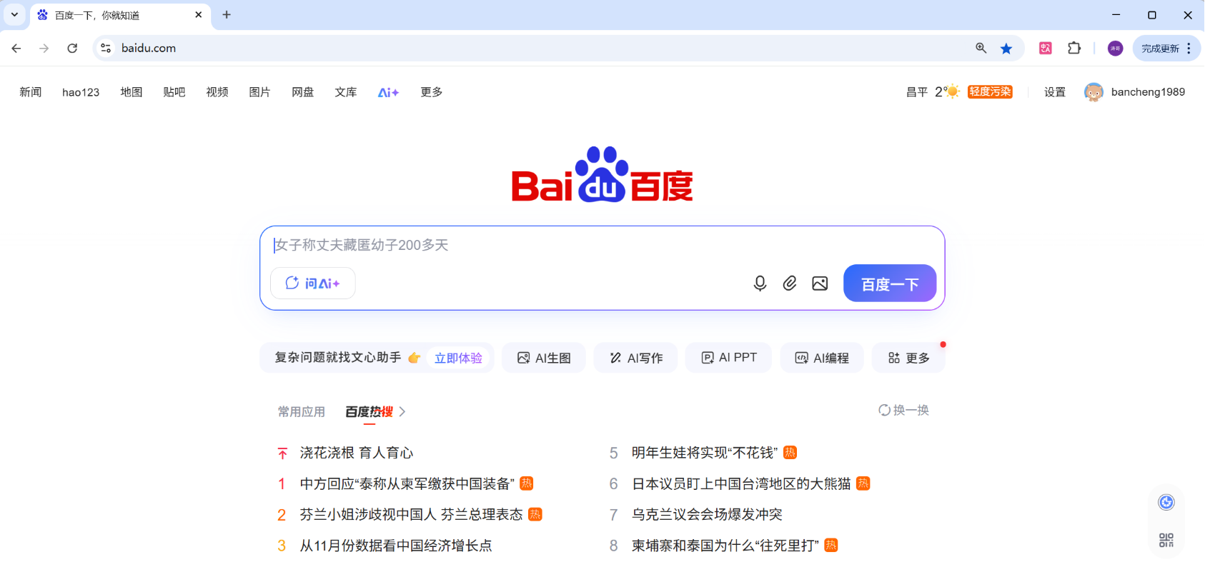The width and height of the screenshot is (1205, 562).
Task: Go back with the browser back arrow
Action: click(x=16, y=48)
